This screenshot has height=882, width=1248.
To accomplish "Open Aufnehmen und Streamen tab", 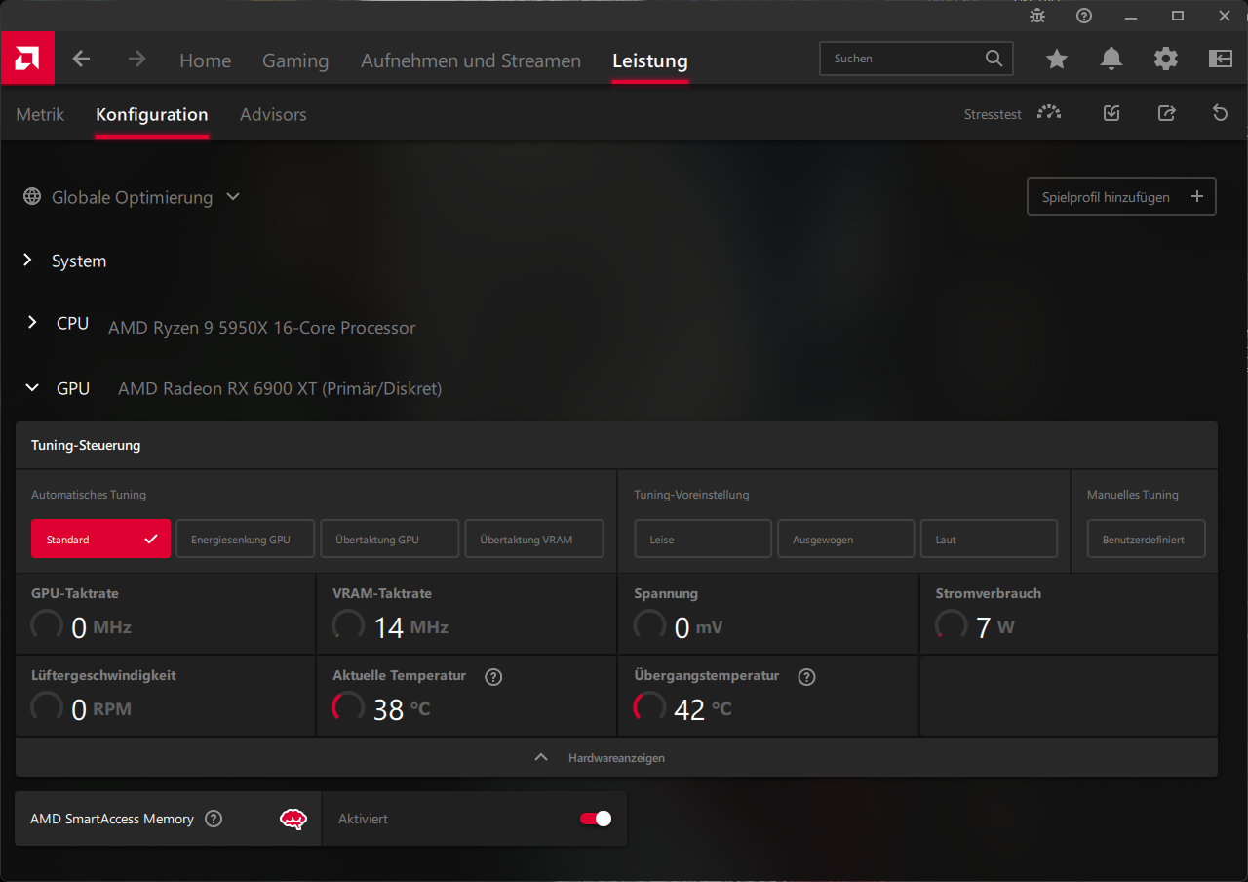I will coord(471,60).
